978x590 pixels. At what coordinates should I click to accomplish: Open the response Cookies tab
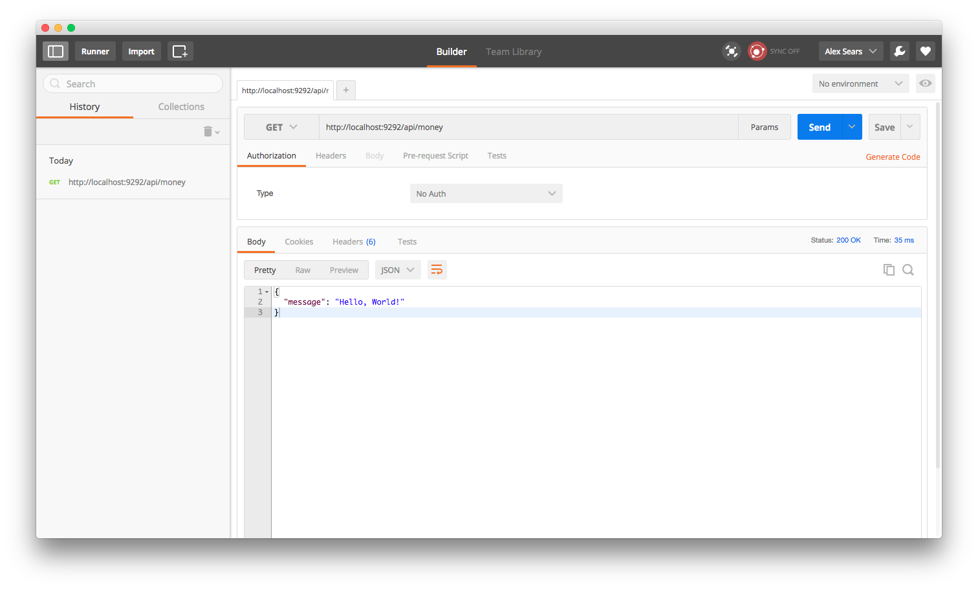[x=299, y=242]
